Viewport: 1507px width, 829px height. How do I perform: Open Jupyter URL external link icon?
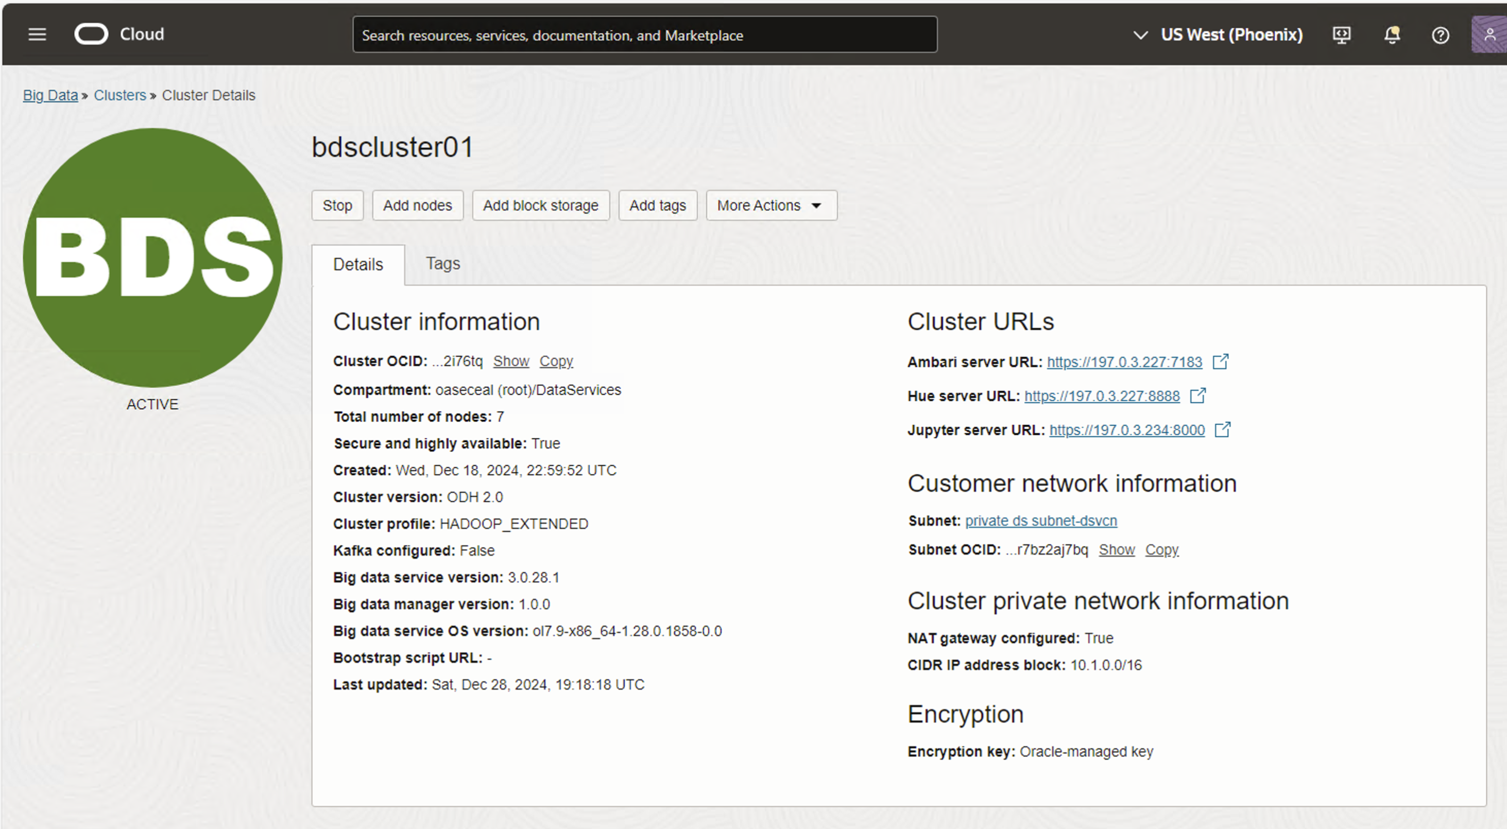[x=1223, y=429]
